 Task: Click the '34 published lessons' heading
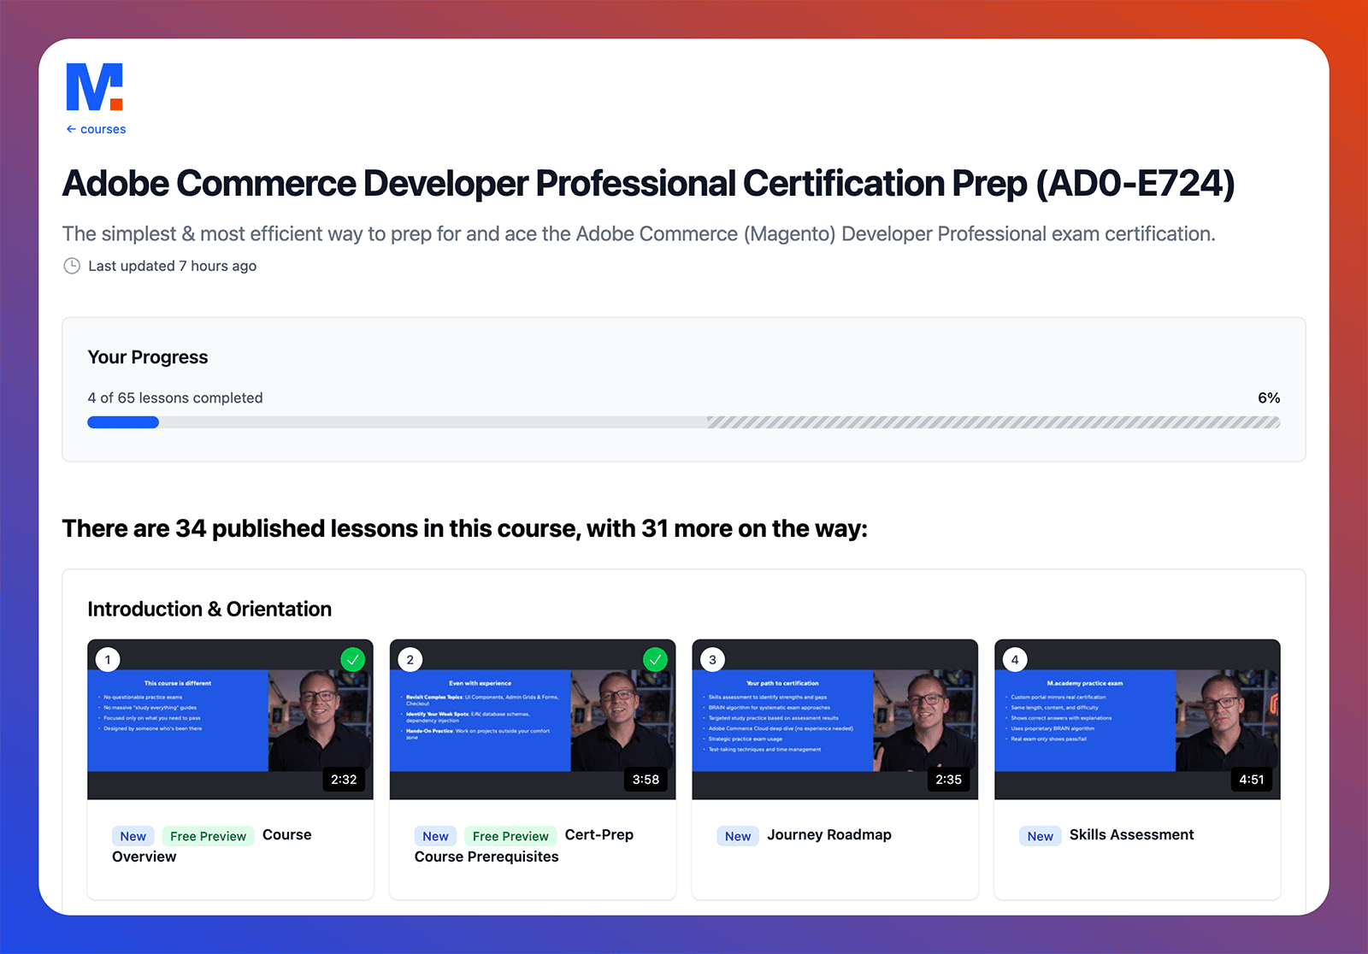pyautogui.click(x=465, y=528)
